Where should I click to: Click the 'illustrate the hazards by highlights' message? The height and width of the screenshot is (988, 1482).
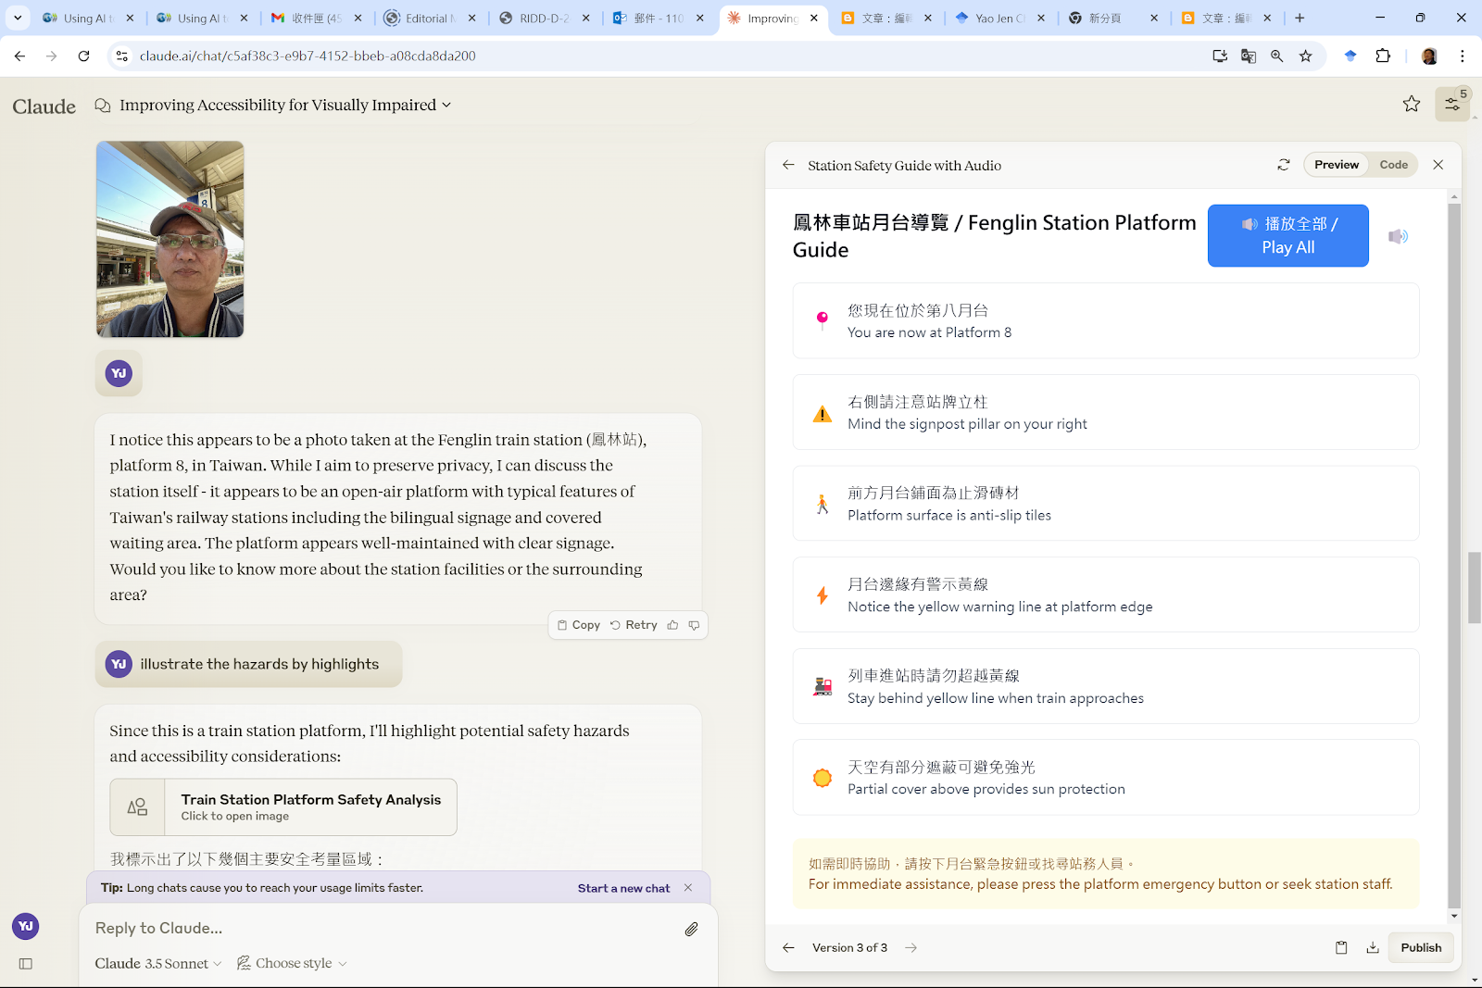[x=248, y=664]
